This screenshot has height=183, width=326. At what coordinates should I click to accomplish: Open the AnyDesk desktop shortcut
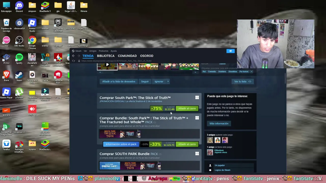pyautogui.click(x=32, y=111)
